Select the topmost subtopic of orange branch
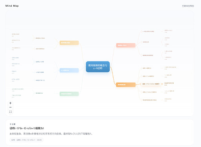 [x=147, y=68]
